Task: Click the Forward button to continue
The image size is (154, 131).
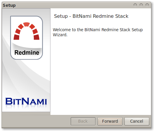Action: click(110, 121)
